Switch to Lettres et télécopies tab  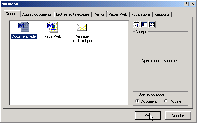[73, 14]
